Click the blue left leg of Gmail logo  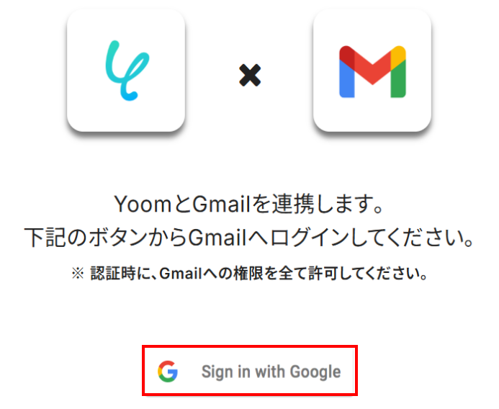347,78
